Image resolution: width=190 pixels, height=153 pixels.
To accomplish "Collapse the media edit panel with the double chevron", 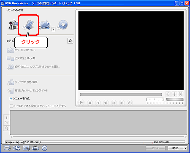I will (70, 41).
